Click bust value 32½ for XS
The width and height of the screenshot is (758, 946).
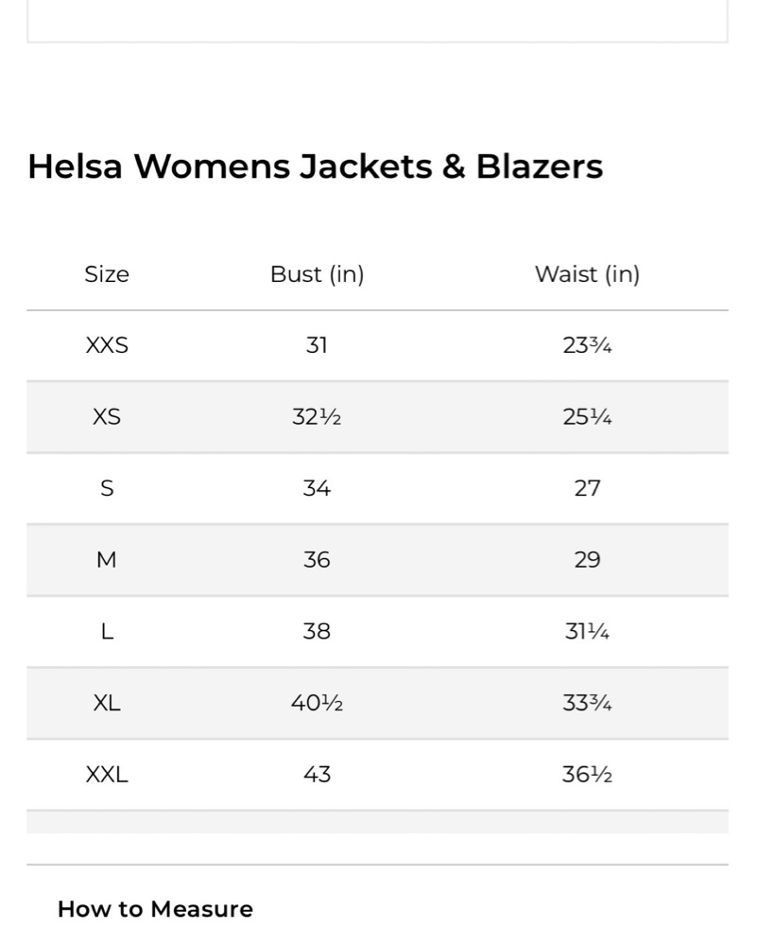pyautogui.click(x=317, y=417)
